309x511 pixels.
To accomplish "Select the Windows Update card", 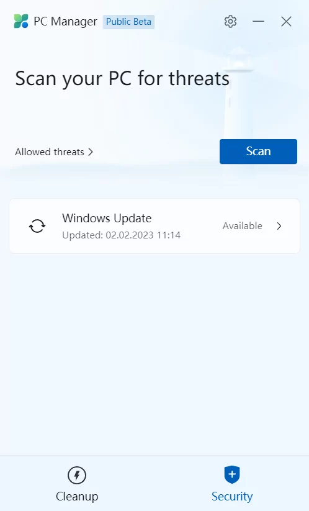I will coord(154,226).
